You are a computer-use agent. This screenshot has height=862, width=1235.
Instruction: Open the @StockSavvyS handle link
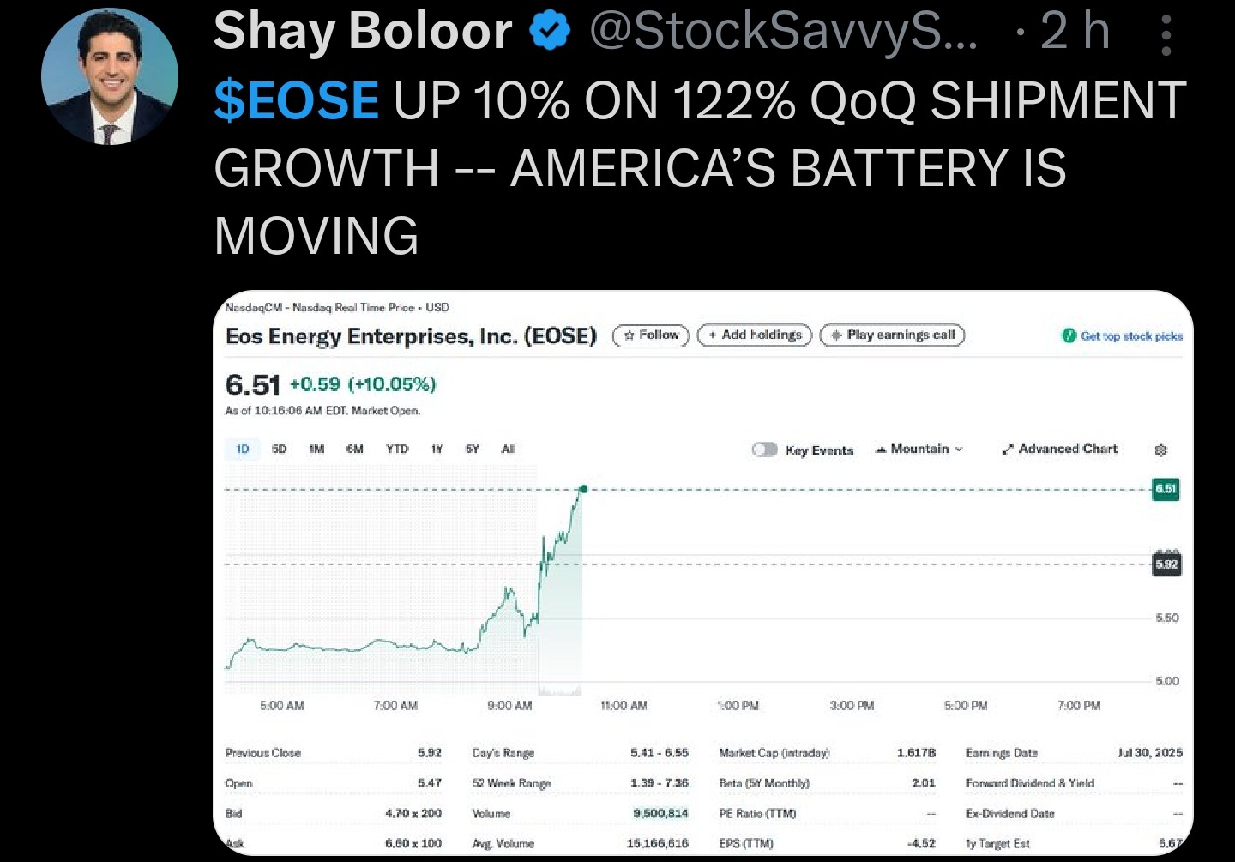pos(782,32)
